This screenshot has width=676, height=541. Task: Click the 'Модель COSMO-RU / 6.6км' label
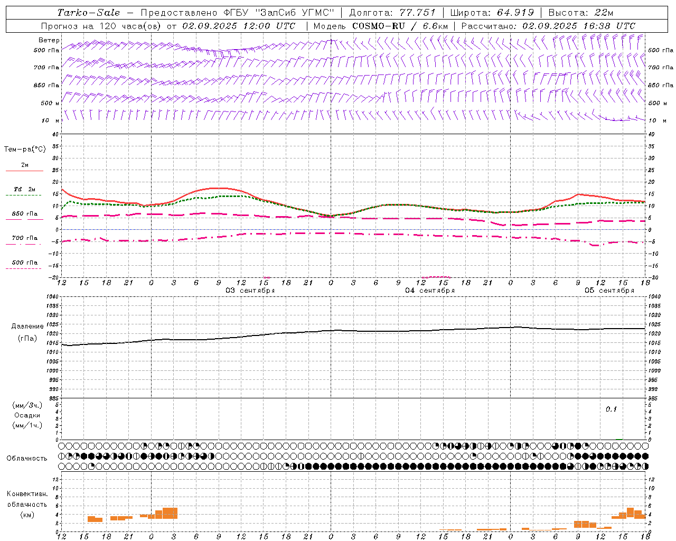[380, 26]
